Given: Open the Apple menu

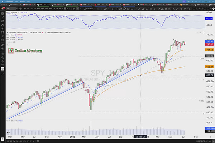Looking at the screenshot, I should click(x=3, y=1).
